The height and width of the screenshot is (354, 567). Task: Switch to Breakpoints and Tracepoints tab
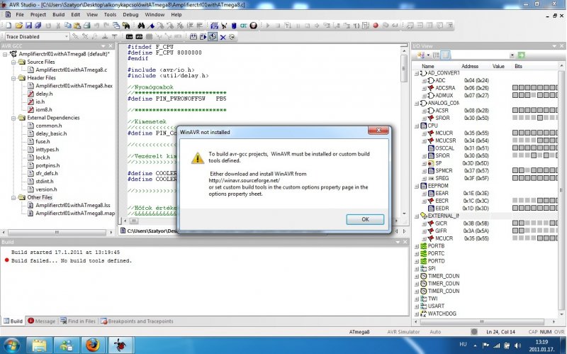pos(137,321)
